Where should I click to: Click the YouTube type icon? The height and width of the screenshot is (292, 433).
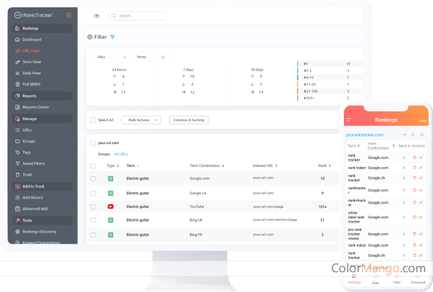point(111,207)
